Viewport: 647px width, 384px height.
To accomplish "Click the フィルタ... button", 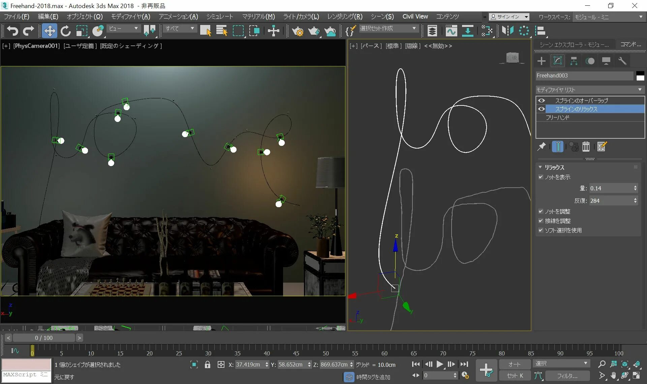I will point(567,376).
